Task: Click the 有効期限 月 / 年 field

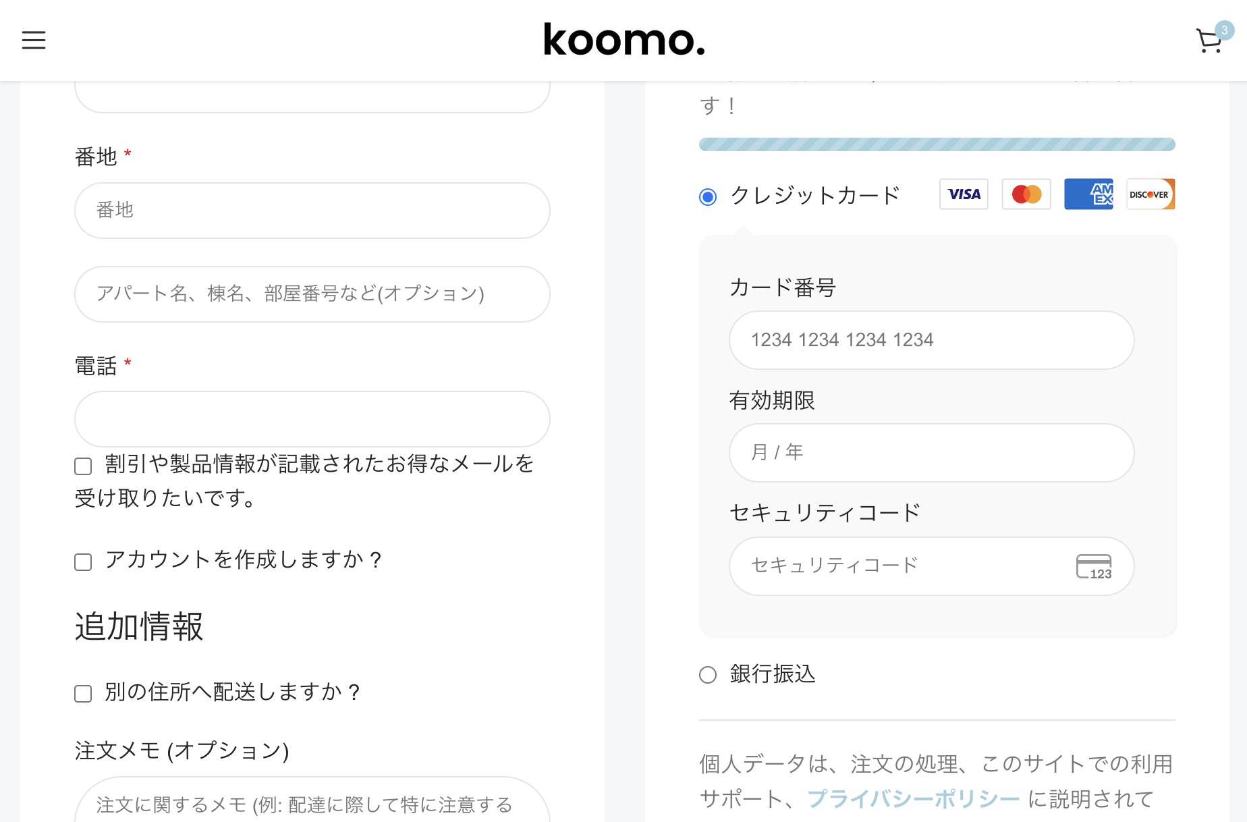Action: (932, 453)
